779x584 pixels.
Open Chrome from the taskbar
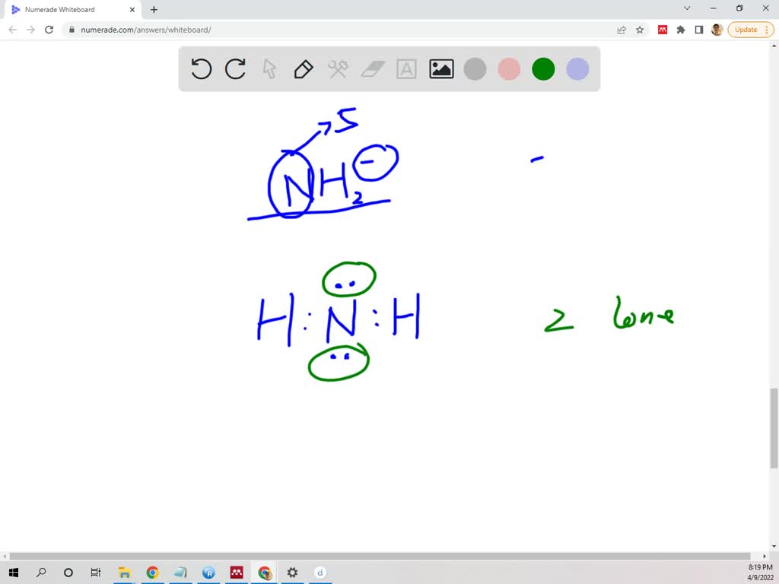point(152,573)
